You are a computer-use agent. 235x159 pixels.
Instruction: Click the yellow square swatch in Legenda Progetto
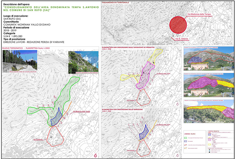pos(209,145)
